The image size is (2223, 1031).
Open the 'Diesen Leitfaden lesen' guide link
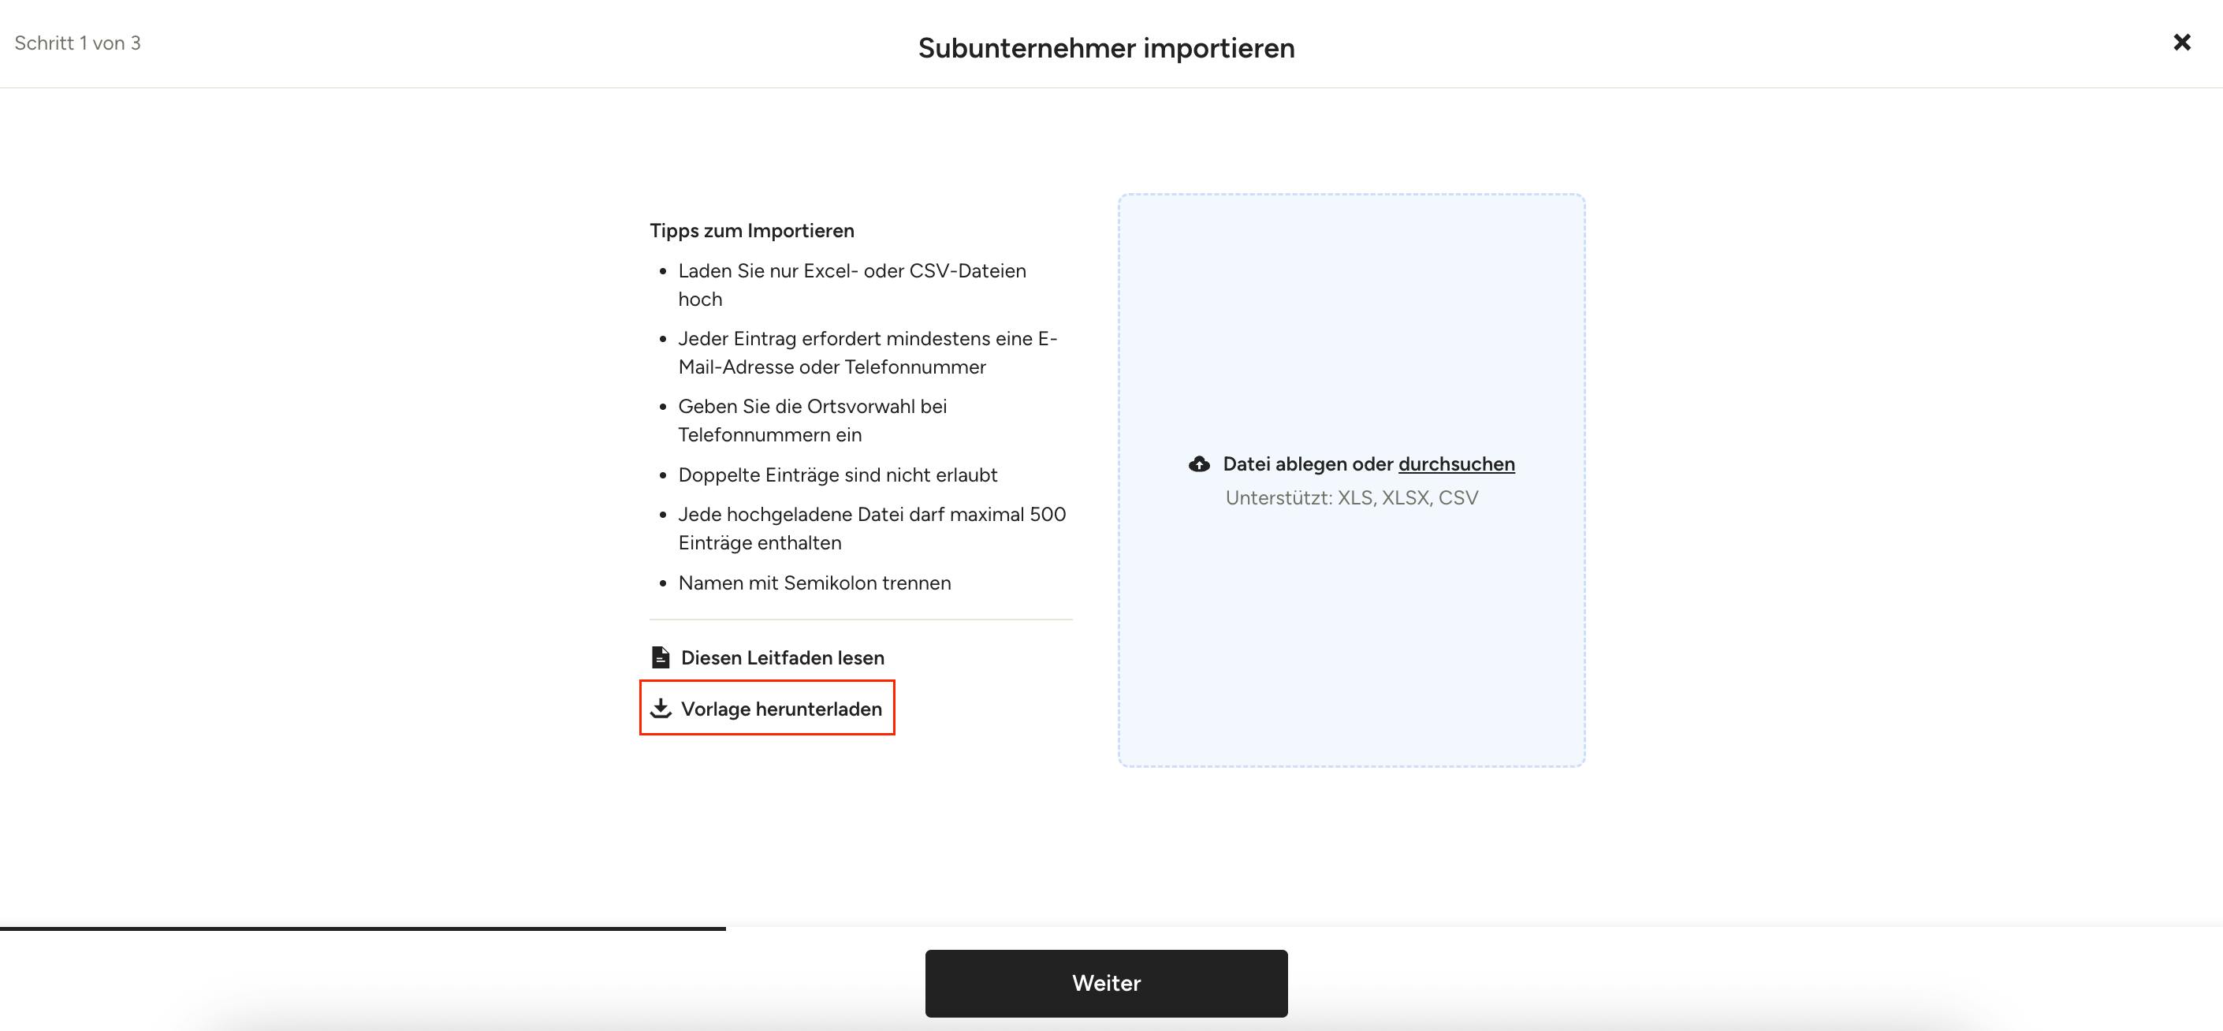click(782, 657)
